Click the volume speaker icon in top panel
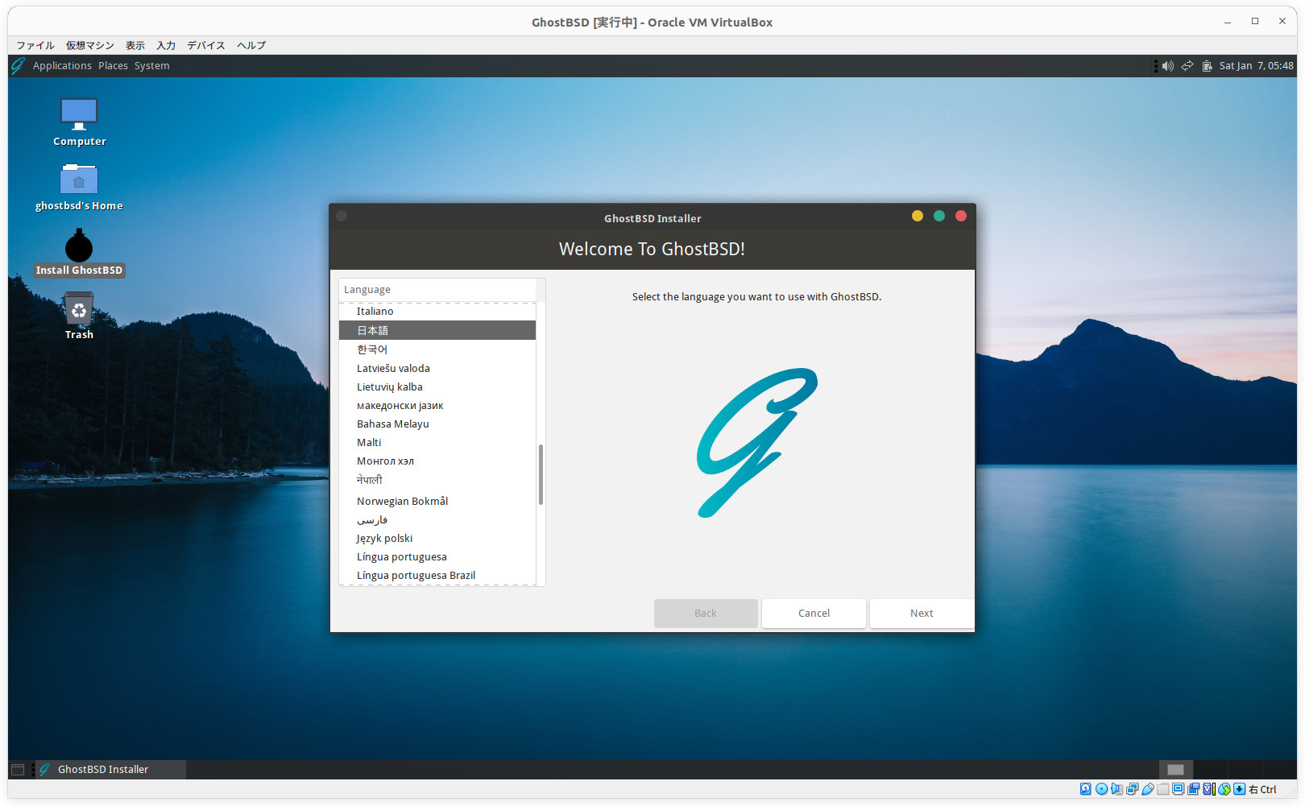This screenshot has height=806, width=1305. 1167,66
